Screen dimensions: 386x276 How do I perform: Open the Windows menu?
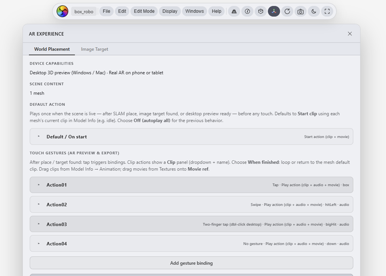194,11
